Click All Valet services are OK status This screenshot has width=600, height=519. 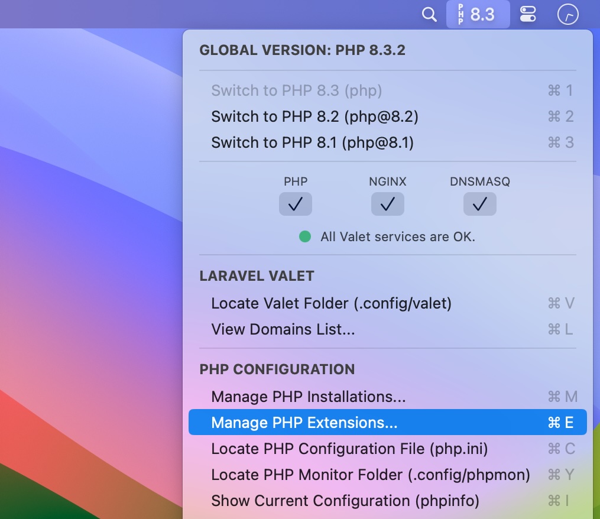[398, 237]
